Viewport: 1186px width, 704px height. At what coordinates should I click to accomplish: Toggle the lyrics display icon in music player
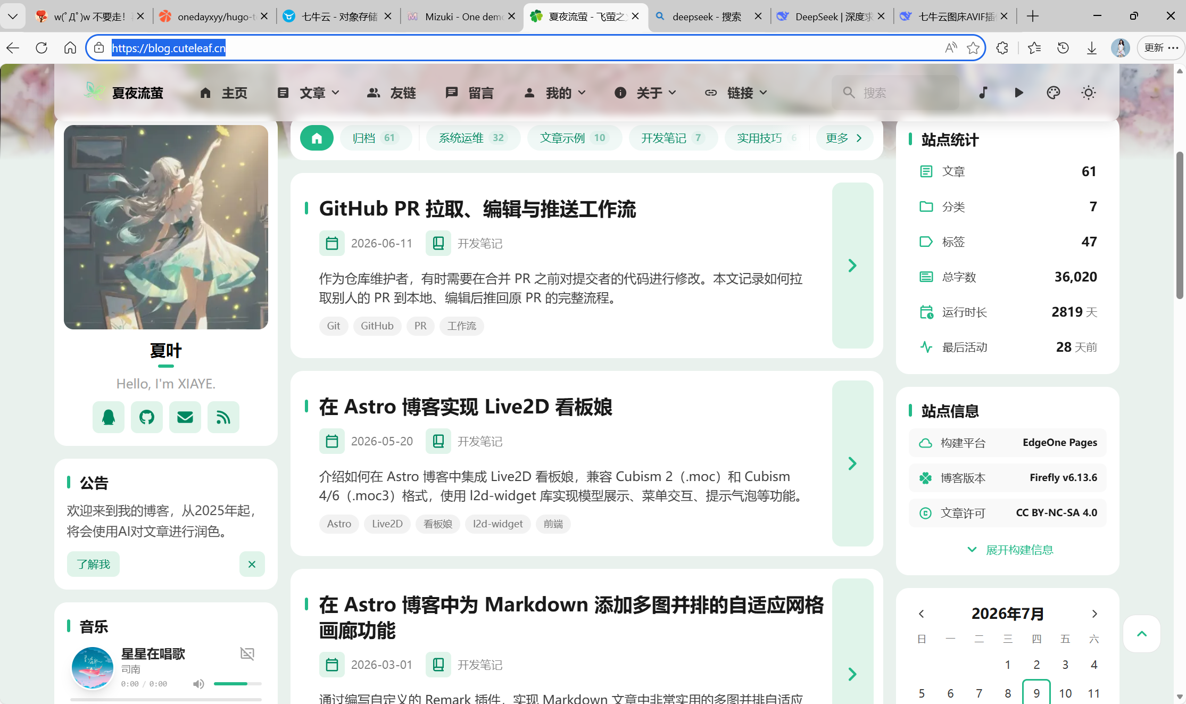[x=247, y=653]
